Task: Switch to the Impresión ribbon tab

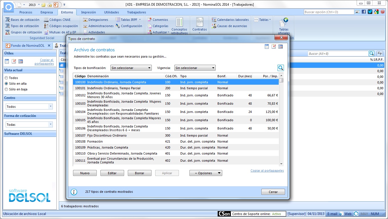Action: pyautogui.click(x=88, y=12)
